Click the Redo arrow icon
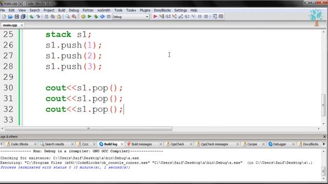Screen dimensions: 328x184 pos(38,17)
